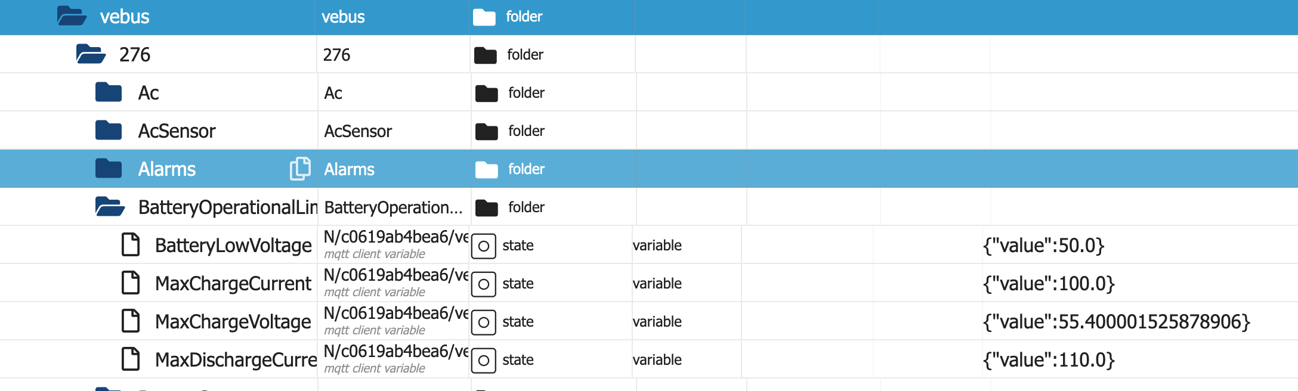The image size is (1298, 391).
Task: Click the MaxChargeCurrent file icon
Action: coord(131,283)
